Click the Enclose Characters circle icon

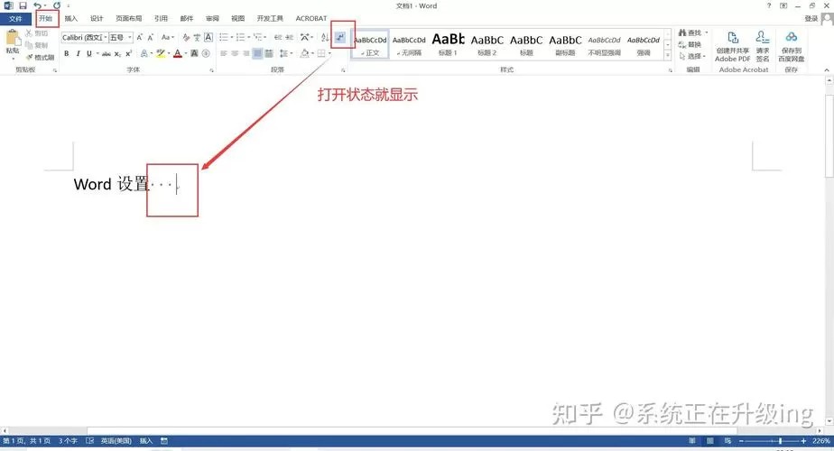[x=206, y=53]
